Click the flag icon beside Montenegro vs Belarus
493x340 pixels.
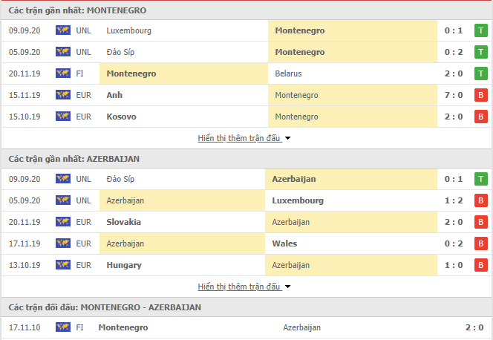(63, 73)
